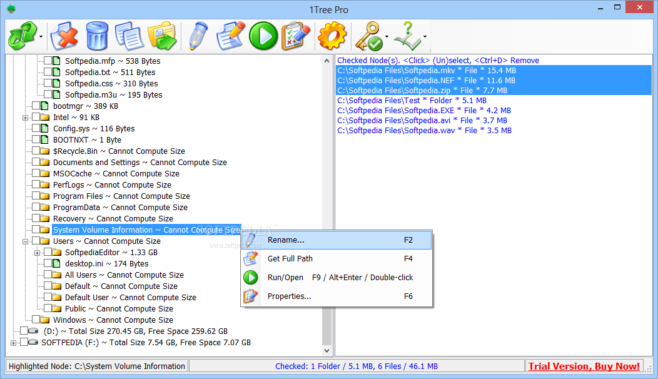Screen dimensions: 658x379
Task: Click the clipboard properties toolbar icon
Action: [296, 36]
